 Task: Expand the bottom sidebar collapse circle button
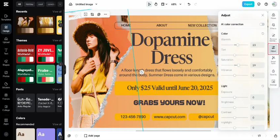pos(6,134)
